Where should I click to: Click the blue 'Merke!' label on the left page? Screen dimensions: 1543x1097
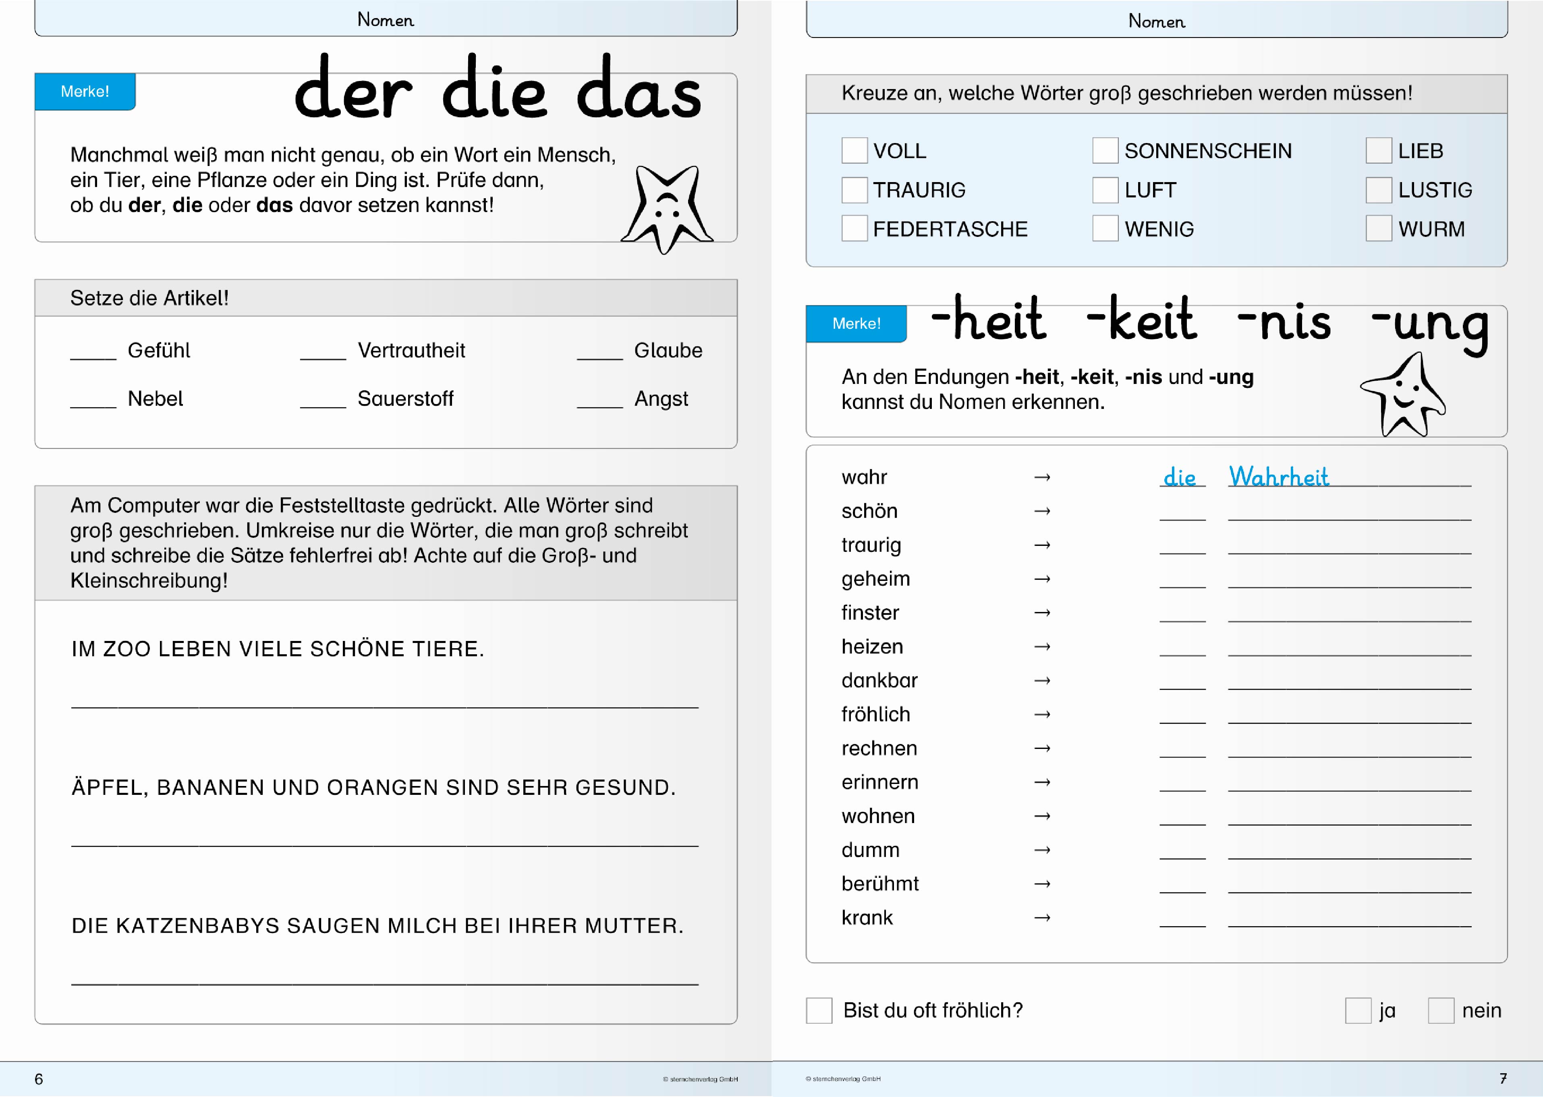pyautogui.click(x=85, y=92)
